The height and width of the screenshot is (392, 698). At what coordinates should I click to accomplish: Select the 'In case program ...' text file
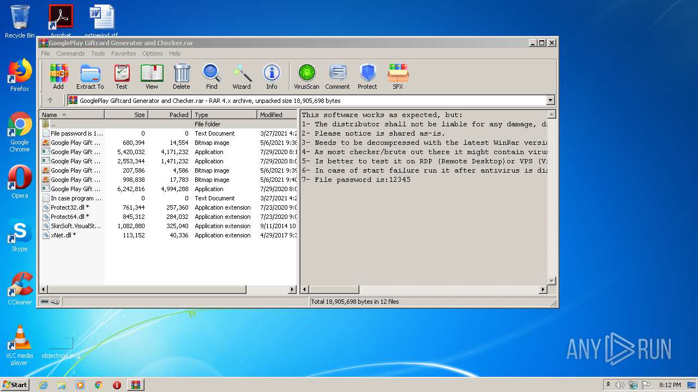coord(168,198)
